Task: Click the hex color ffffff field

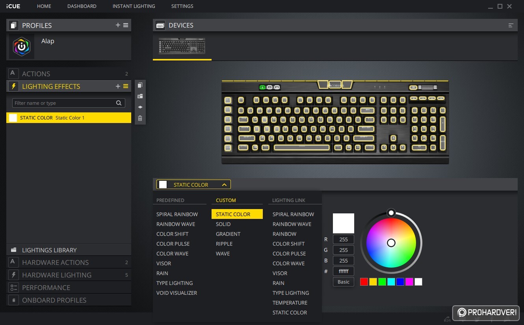Action: (343, 271)
